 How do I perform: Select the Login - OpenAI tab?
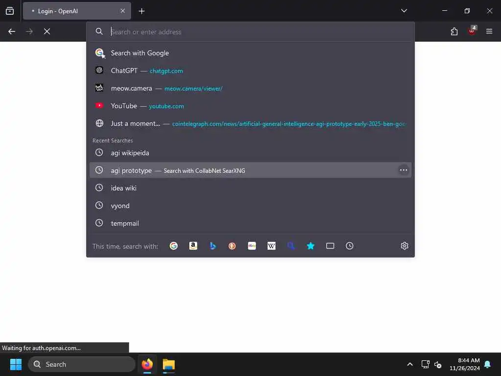tap(77, 11)
